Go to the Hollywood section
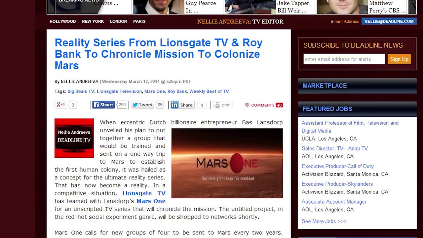The width and height of the screenshot is (423, 238). (x=63, y=21)
